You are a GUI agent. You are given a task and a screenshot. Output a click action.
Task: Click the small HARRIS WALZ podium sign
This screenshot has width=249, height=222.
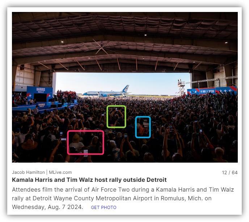coord(41,105)
